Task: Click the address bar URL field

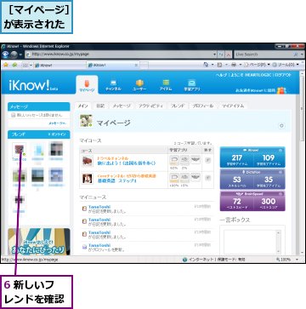Action: [118, 54]
